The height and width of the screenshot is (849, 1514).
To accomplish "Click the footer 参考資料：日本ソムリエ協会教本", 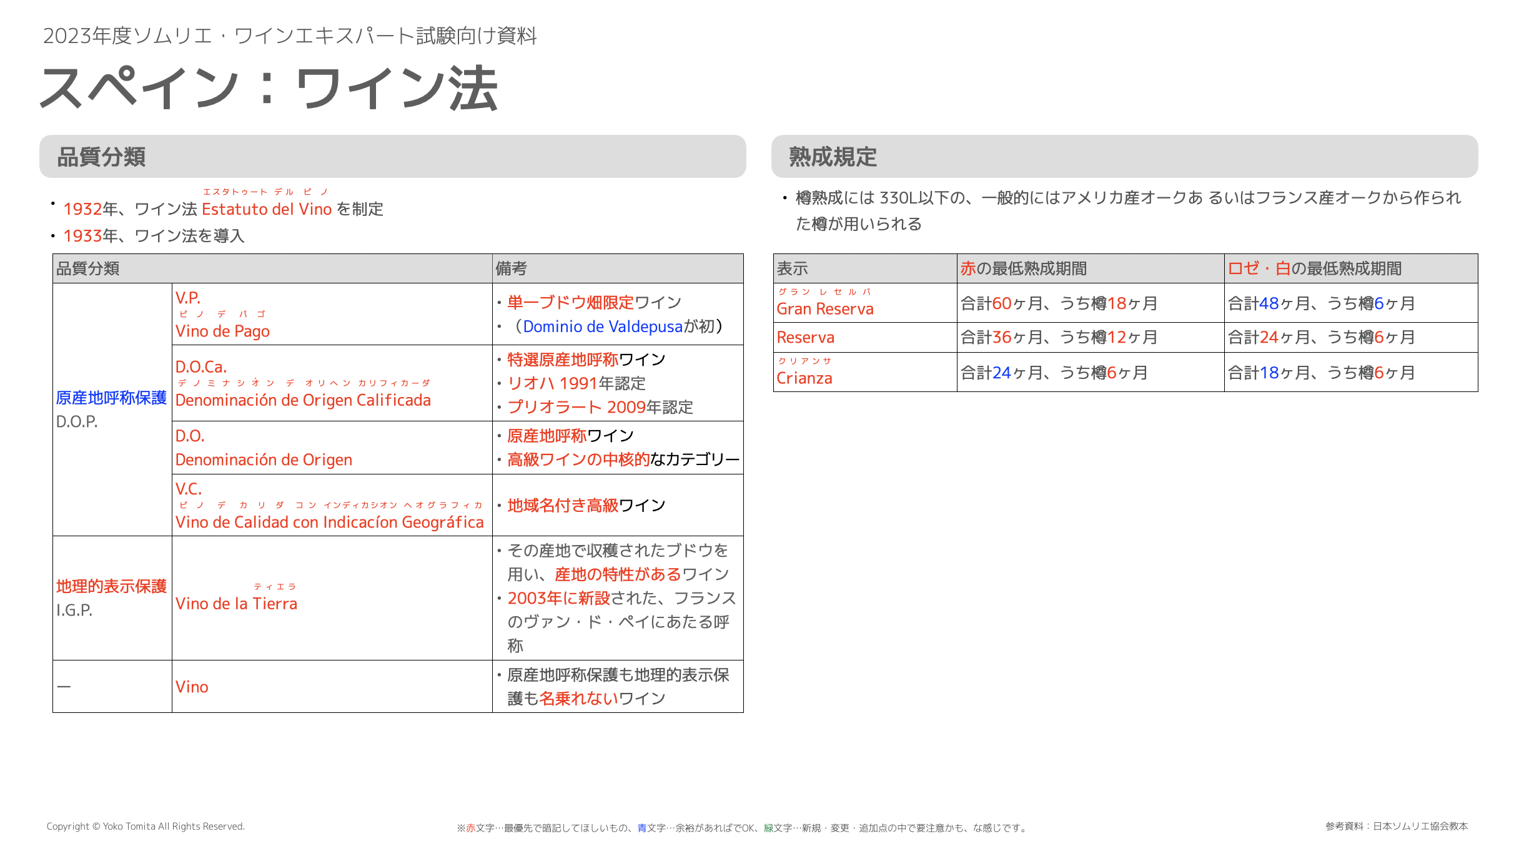I will pos(1397,827).
